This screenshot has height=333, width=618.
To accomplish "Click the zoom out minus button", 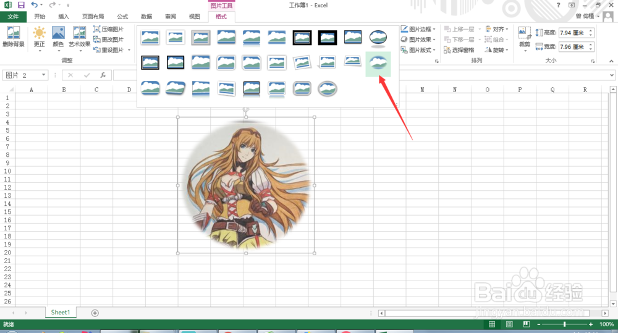I will tap(539, 324).
